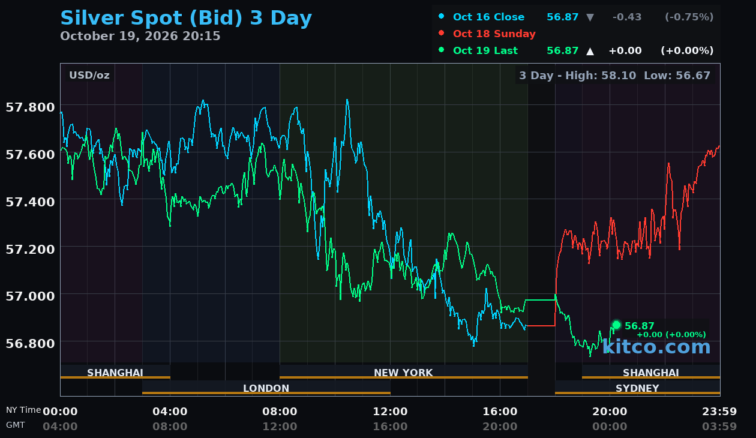756x438 pixels.
Task: Click the 04:00 NY time tick
Action: 170,412
